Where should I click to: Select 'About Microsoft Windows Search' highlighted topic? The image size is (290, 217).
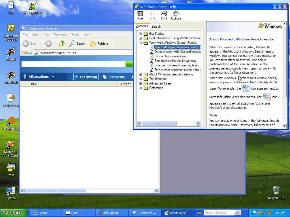point(177,47)
